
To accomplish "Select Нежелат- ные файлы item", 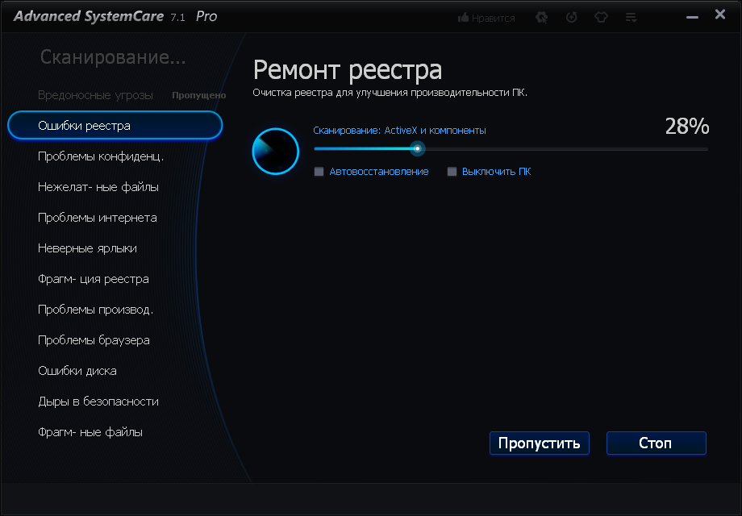I will (x=98, y=187).
